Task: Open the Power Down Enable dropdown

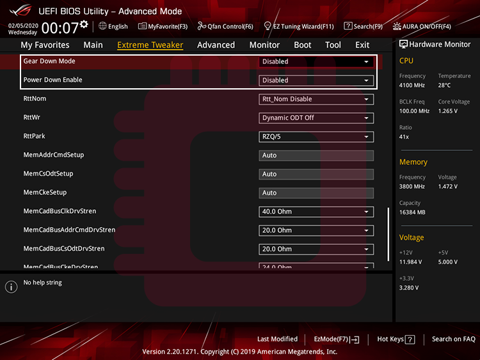Action: [316, 81]
